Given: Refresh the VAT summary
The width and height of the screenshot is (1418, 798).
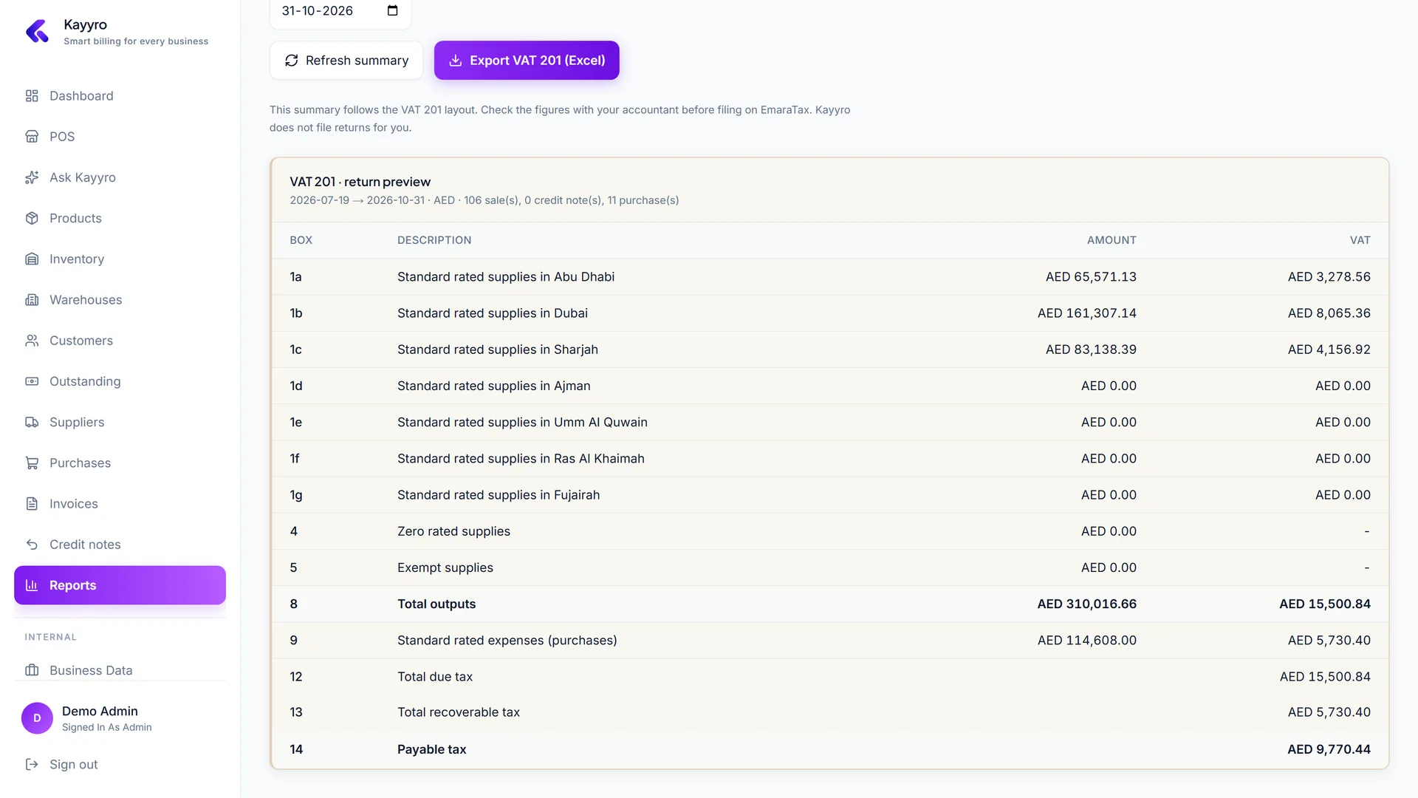Looking at the screenshot, I should (x=346, y=61).
